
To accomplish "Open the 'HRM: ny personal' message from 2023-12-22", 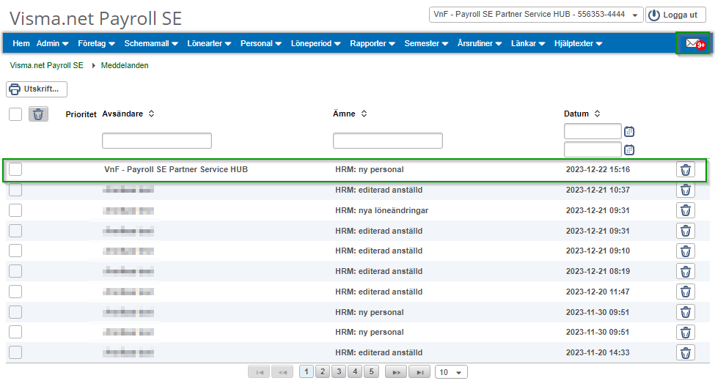I will pyautogui.click(x=370, y=169).
